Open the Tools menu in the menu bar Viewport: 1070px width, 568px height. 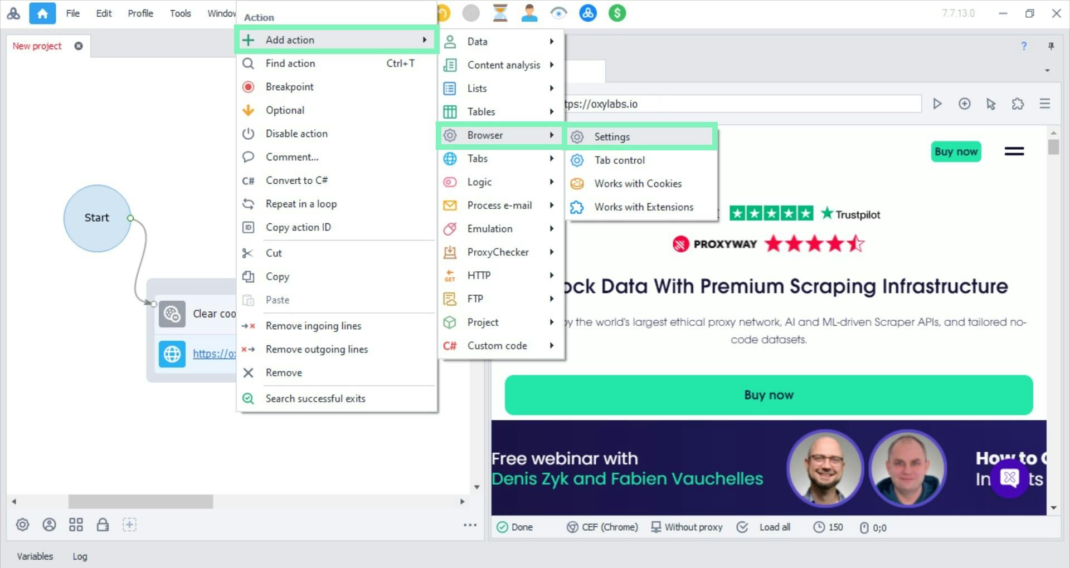[179, 13]
